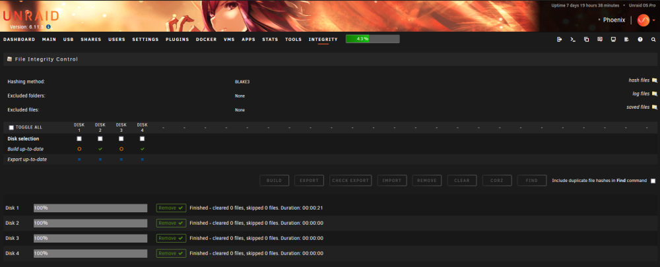Expand the user avatar dropdown arrow
The image size is (660, 267).
[x=653, y=20]
